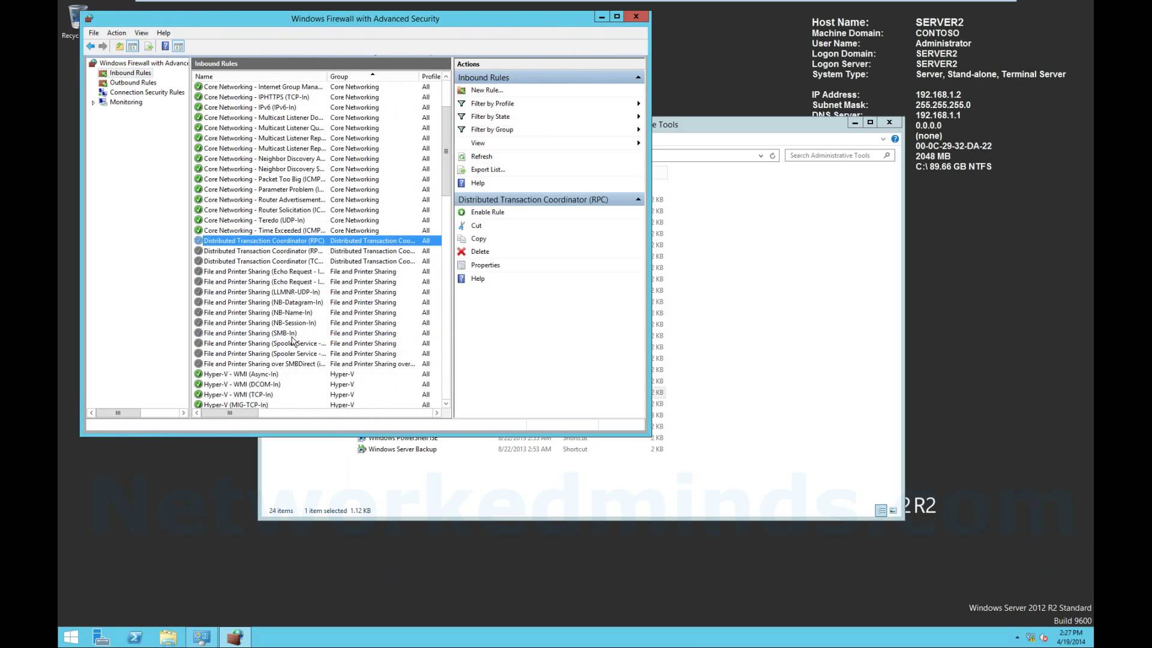Viewport: 1152px width, 648px height.
Task: Expand ribbon chevron in Administrative Tools window
Action: (x=883, y=139)
